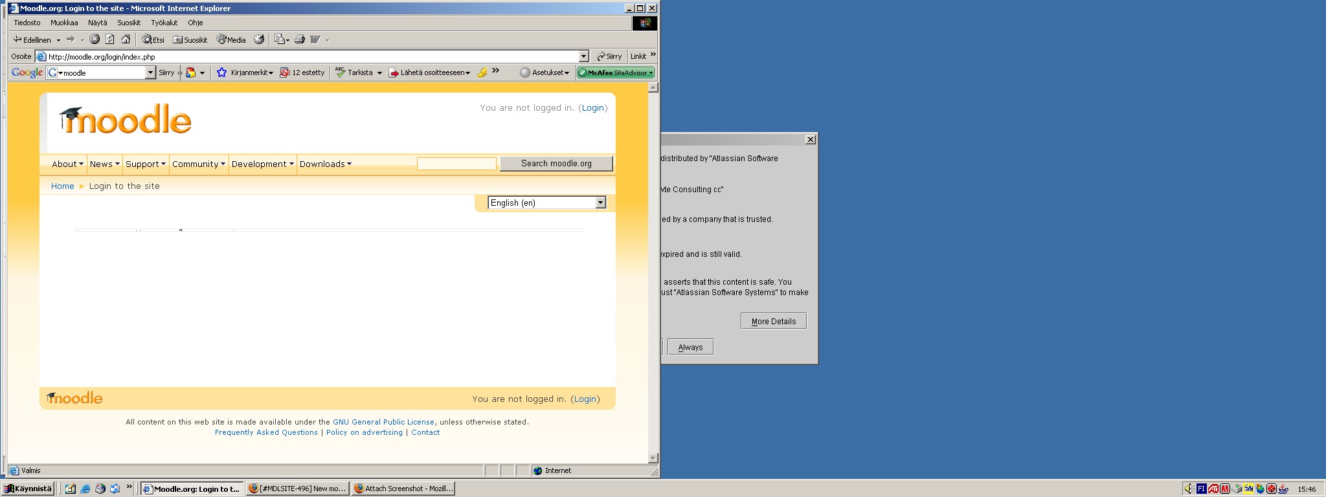This screenshot has height=497, width=1326.
Task: Open the Ohje menu
Action: click(195, 23)
